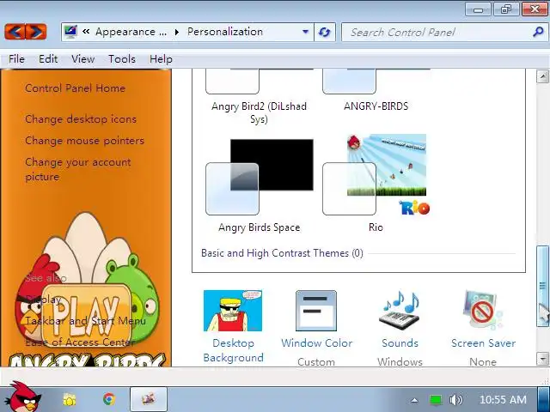Click the Window Color link text
This screenshot has width=550, height=412.
317,343
